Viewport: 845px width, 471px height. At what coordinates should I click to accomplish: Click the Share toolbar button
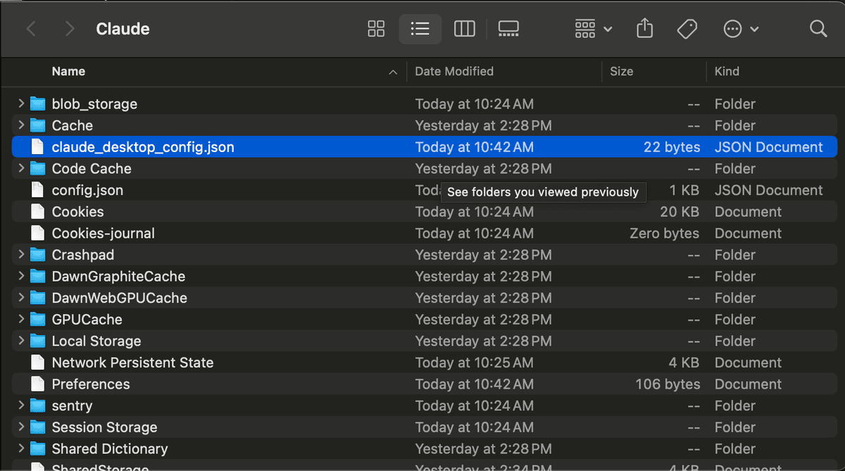tap(644, 29)
